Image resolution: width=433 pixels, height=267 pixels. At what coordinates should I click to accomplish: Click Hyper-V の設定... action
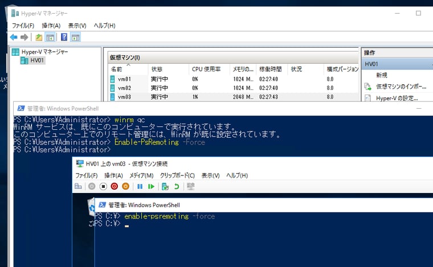(x=397, y=98)
